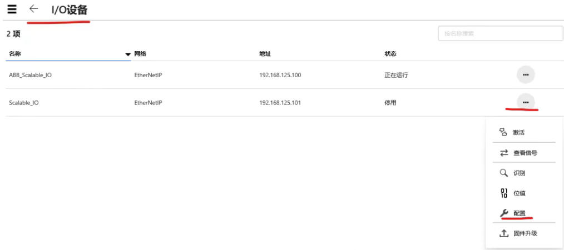564x250 pixels.
Task: Click the back arrow icon
Action: [34, 9]
